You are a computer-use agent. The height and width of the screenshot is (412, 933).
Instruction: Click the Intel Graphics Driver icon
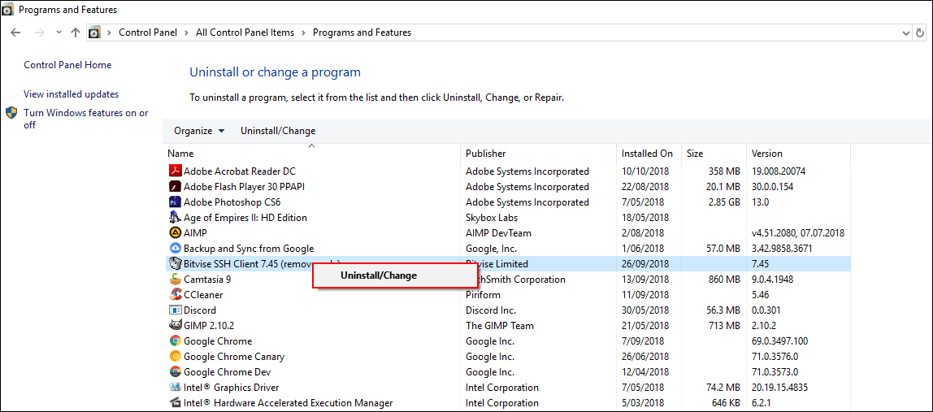point(175,388)
